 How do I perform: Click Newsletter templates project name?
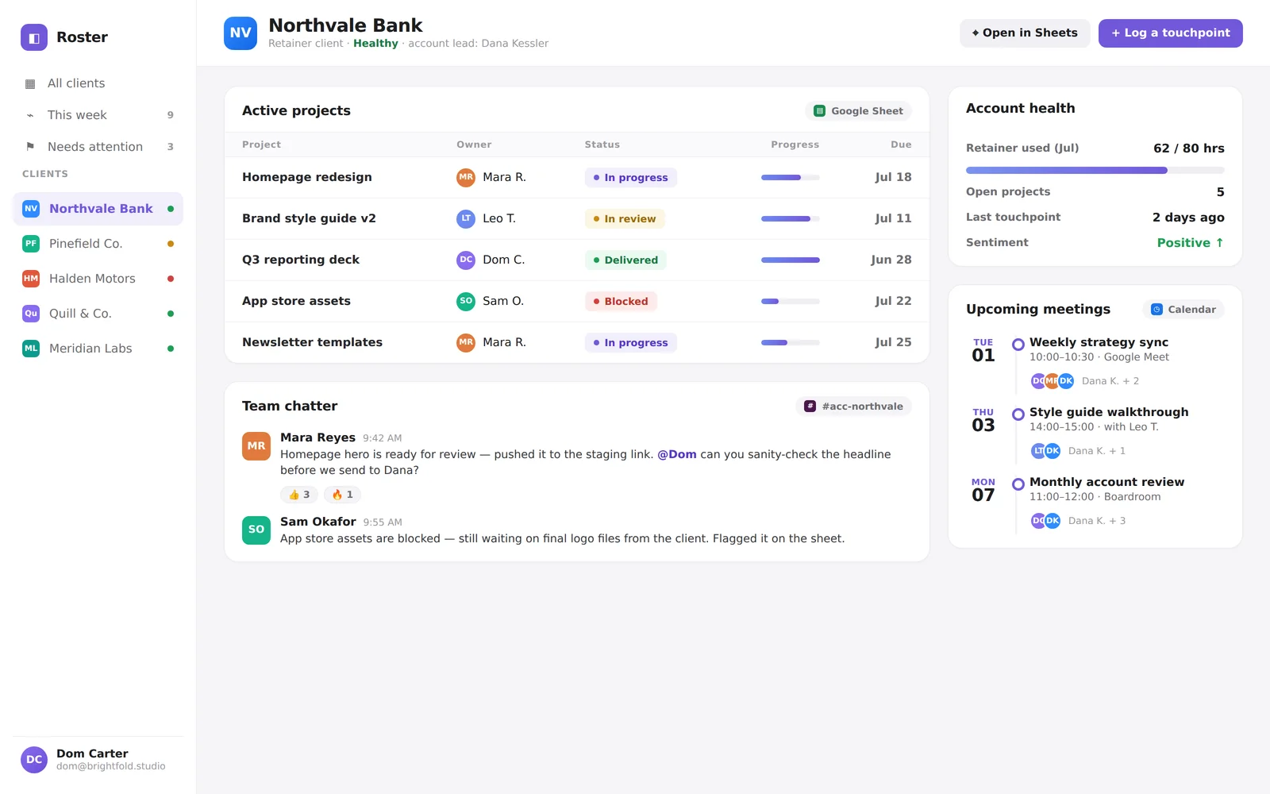pos(312,342)
